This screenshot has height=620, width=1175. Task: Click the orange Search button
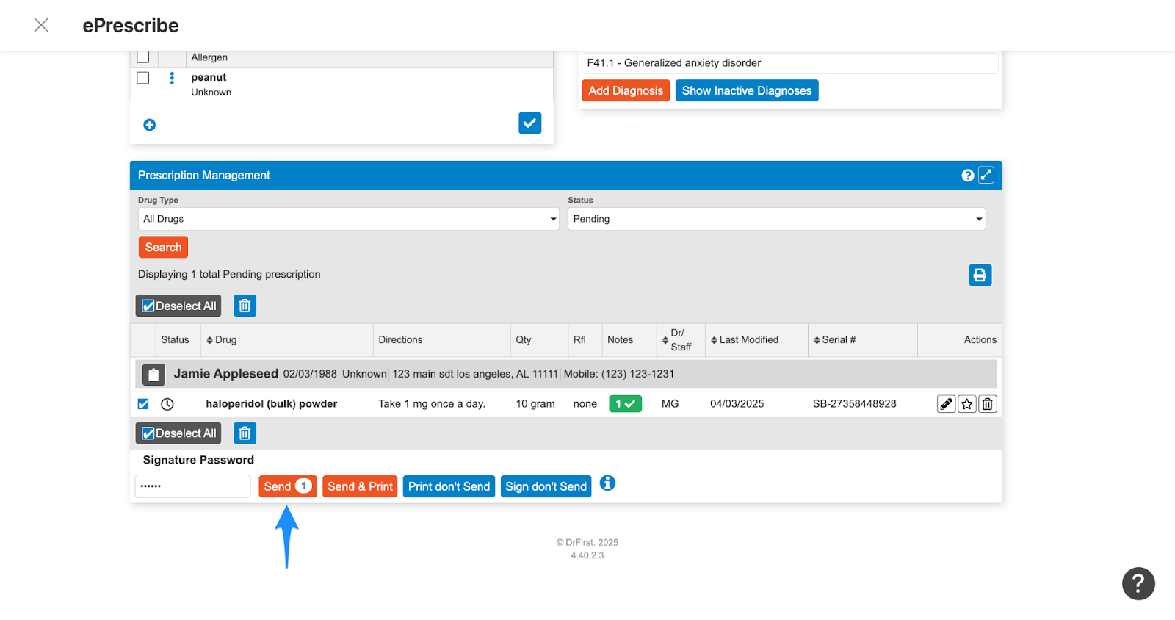[x=163, y=248]
